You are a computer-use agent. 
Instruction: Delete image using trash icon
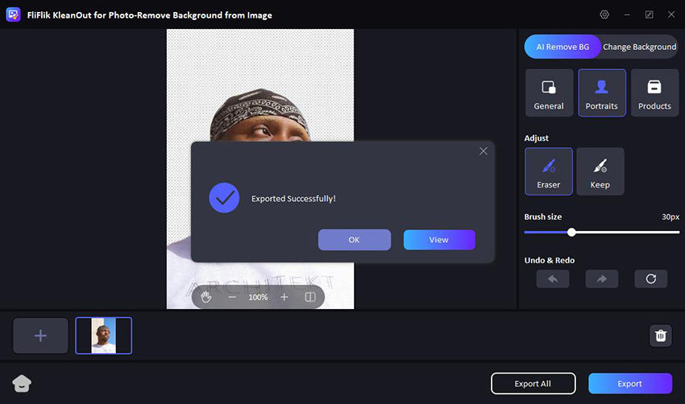click(661, 336)
